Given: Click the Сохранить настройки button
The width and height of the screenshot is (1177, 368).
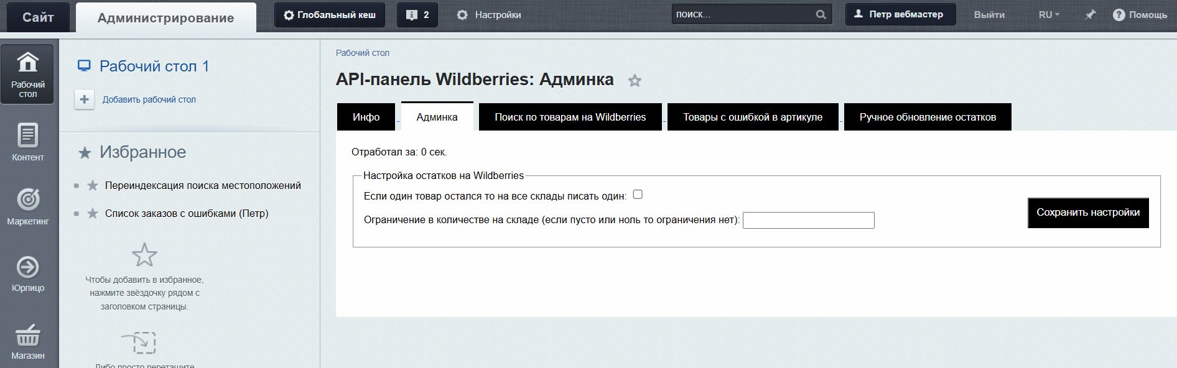Looking at the screenshot, I should point(1088,213).
